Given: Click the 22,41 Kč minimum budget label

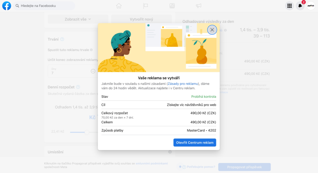Looking at the screenshot, I should click(x=58, y=131).
